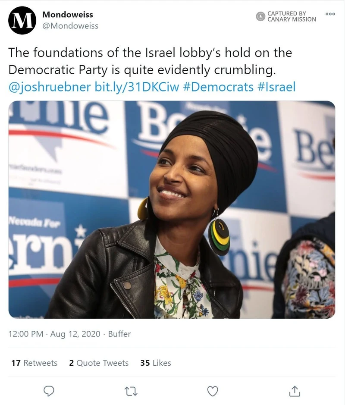Open the @joshruebner mention
The width and height of the screenshot is (345, 405).
click(x=50, y=87)
